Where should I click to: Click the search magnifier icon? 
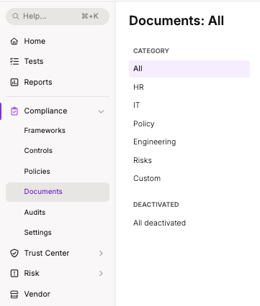pos(16,17)
